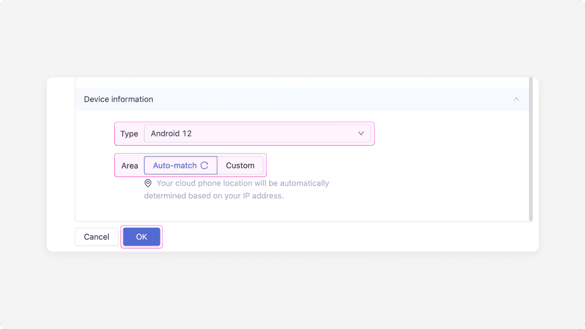This screenshot has width=585, height=329.
Task: Click the Auto-match label text
Action: pyautogui.click(x=175, y=165)
